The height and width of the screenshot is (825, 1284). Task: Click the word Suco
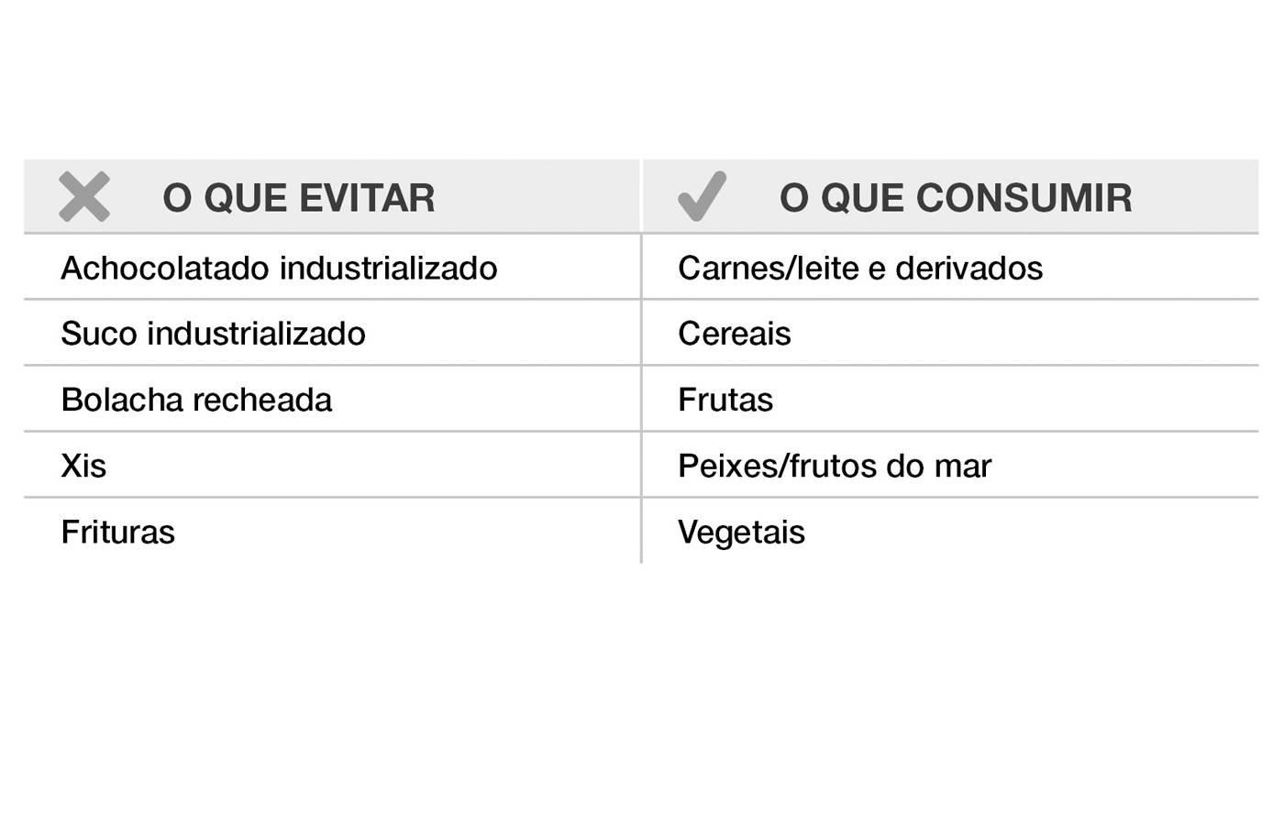(x=99, y=334)
